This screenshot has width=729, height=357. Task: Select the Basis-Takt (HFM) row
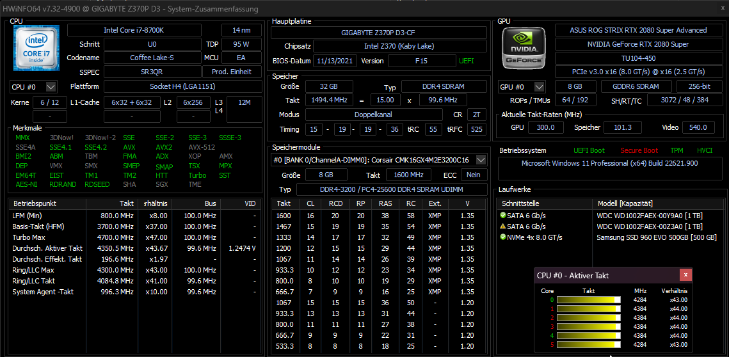[x=135, y=226]
